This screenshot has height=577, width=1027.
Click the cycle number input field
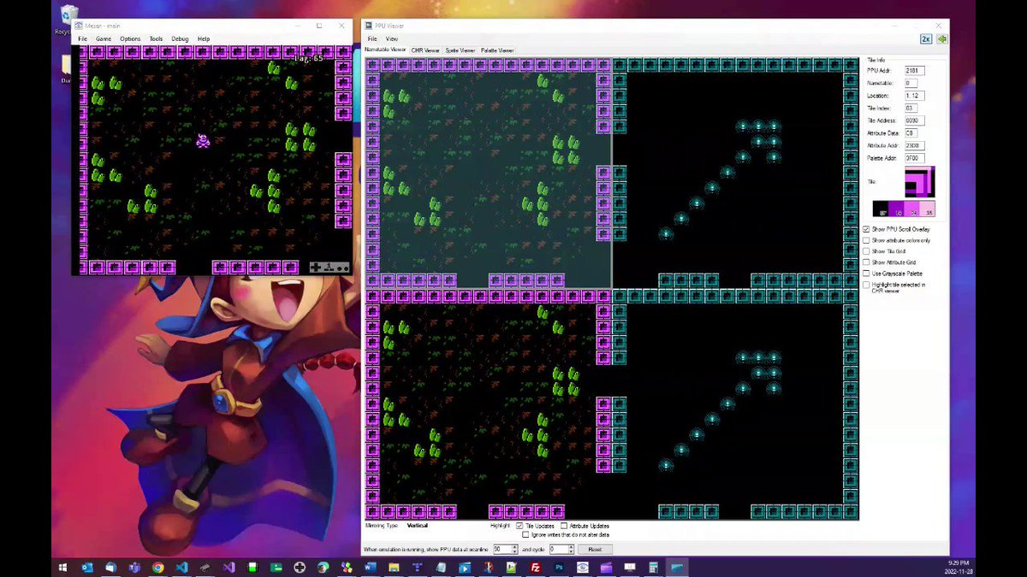click(x=558, y=549)
